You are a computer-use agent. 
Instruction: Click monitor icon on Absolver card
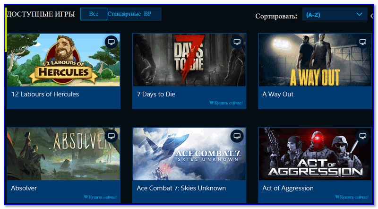click(x=111, y=136)
